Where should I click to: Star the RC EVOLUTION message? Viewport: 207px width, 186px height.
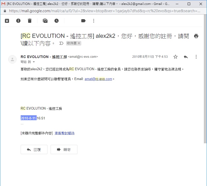click(x=176, y=57)
